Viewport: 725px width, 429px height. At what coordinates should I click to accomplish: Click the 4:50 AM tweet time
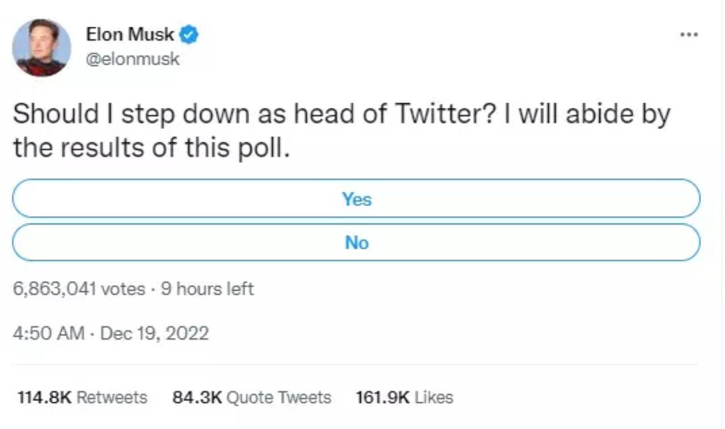pos(48,333)
